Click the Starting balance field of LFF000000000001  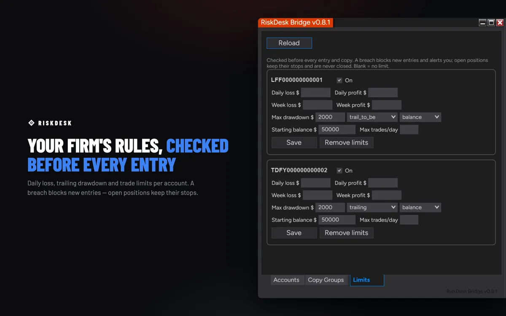(x=336, y=130)
